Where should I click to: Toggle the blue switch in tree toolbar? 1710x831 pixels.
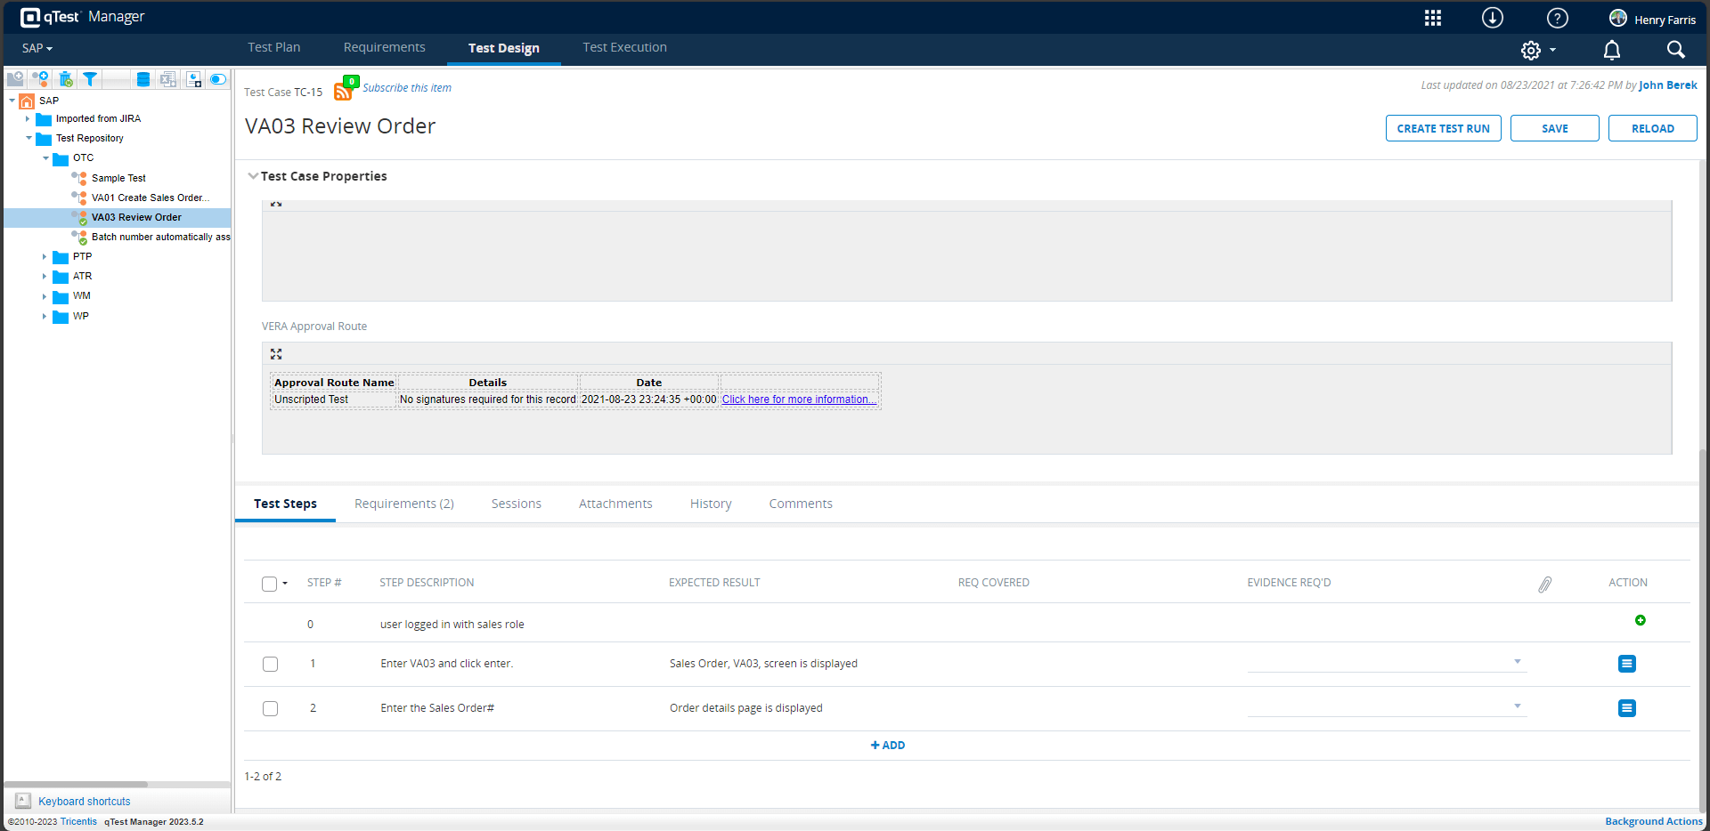click(x=218, y=79)
